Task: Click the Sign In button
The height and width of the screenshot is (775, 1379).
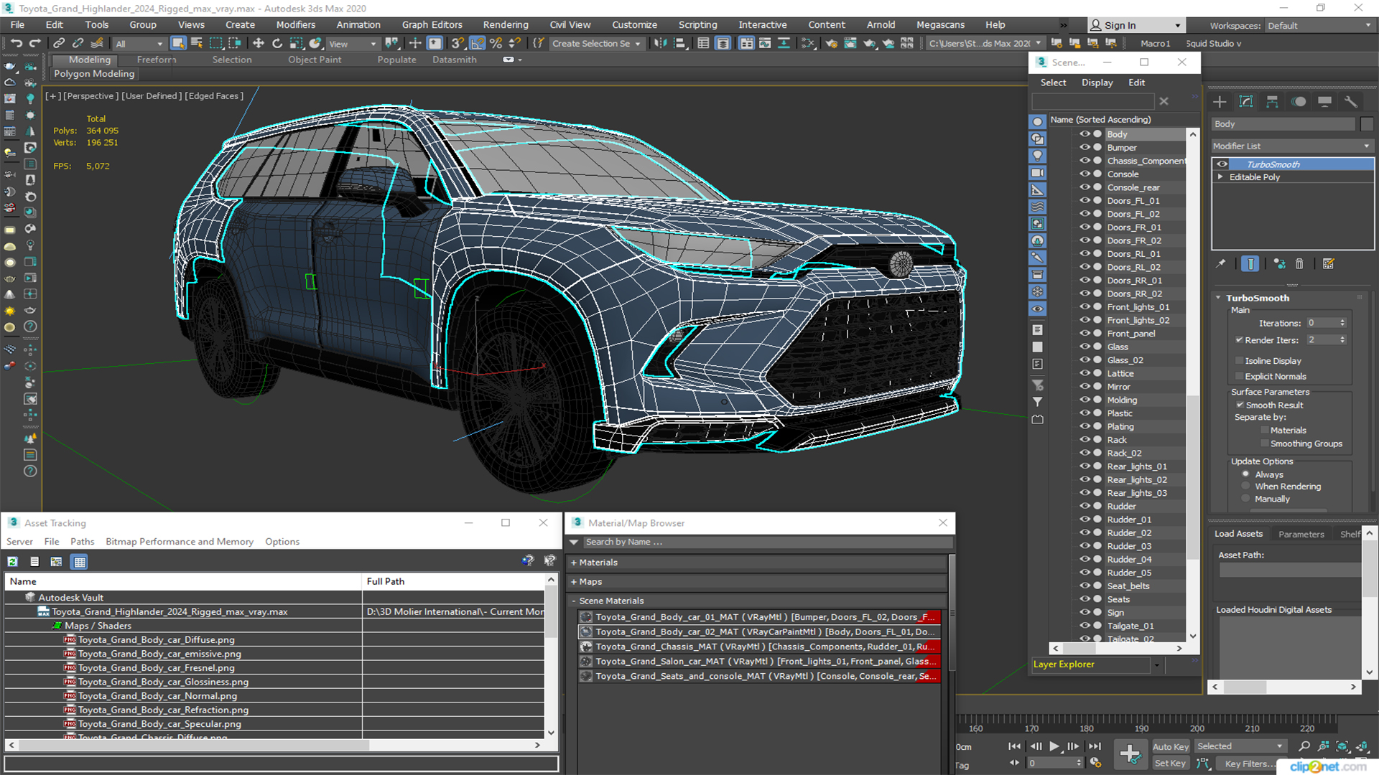Action: pyautogui.click(x=1135, y=25)
